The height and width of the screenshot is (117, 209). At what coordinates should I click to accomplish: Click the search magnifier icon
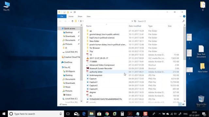coord(184,21)
